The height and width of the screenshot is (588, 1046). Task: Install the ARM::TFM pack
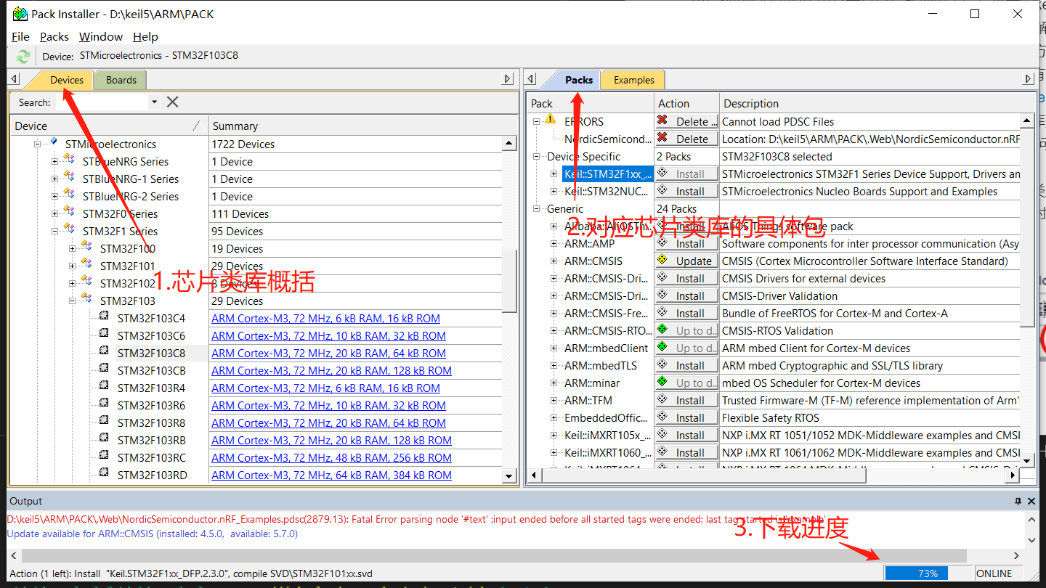click(686, 400)
